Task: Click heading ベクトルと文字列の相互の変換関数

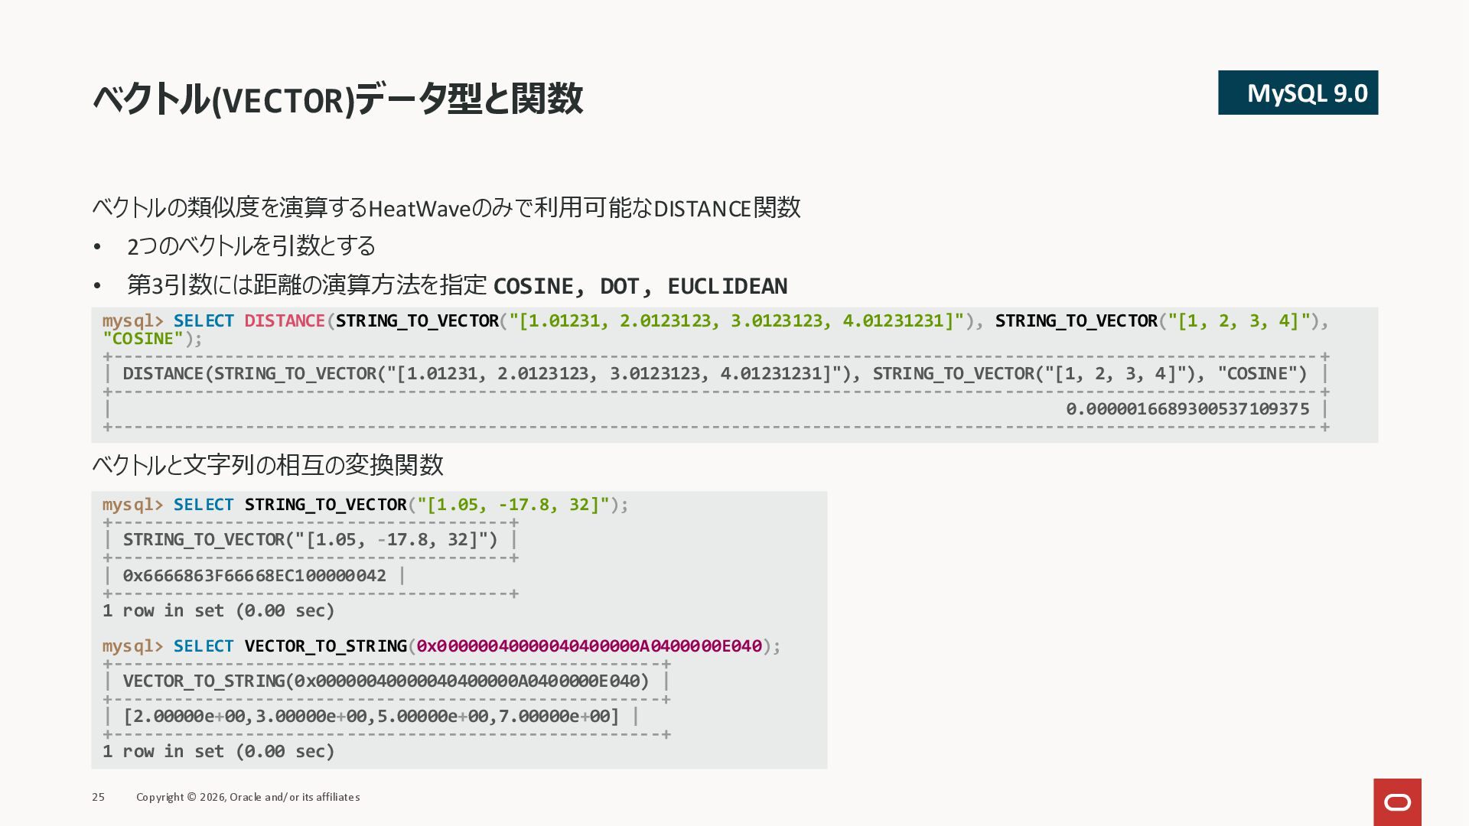Action: (268, 465)
